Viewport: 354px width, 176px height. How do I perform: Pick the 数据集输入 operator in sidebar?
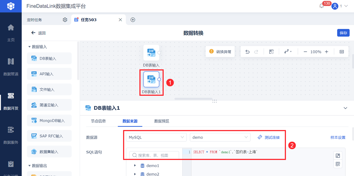(x=49, y=152)
